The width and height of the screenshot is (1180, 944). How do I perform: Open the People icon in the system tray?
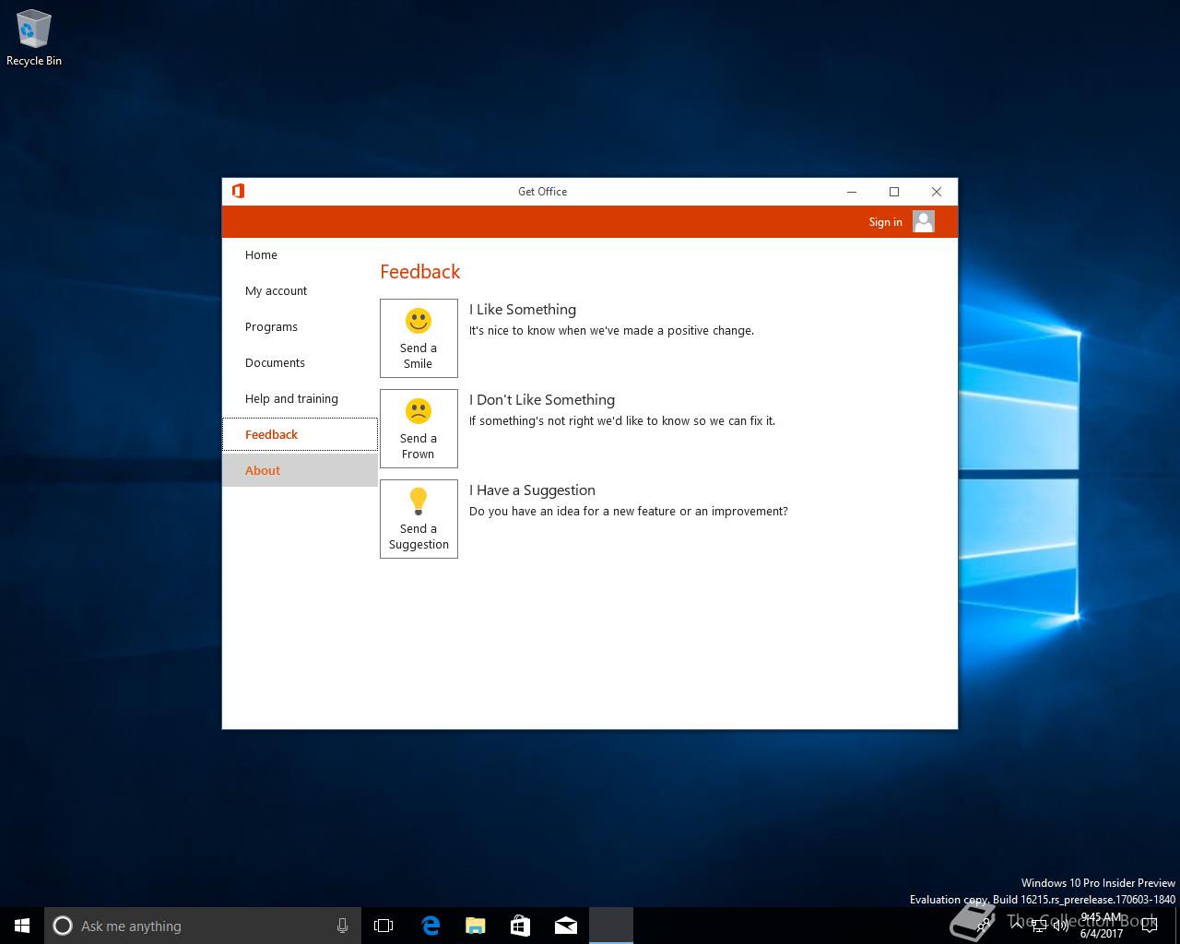983,926
